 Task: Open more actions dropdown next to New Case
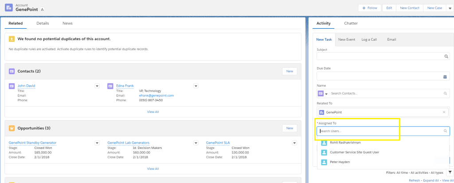point(450,8)
